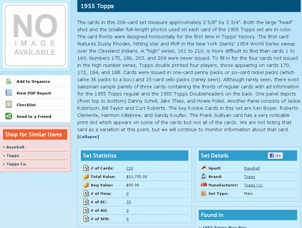Click the Set Type value Main
Viewport: 302px width, 228px height.
(x=248, y=194)
